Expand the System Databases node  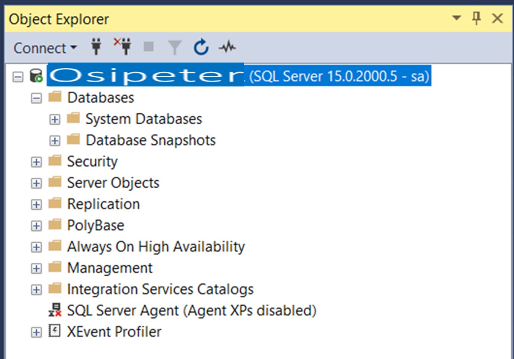coord(55,120)
